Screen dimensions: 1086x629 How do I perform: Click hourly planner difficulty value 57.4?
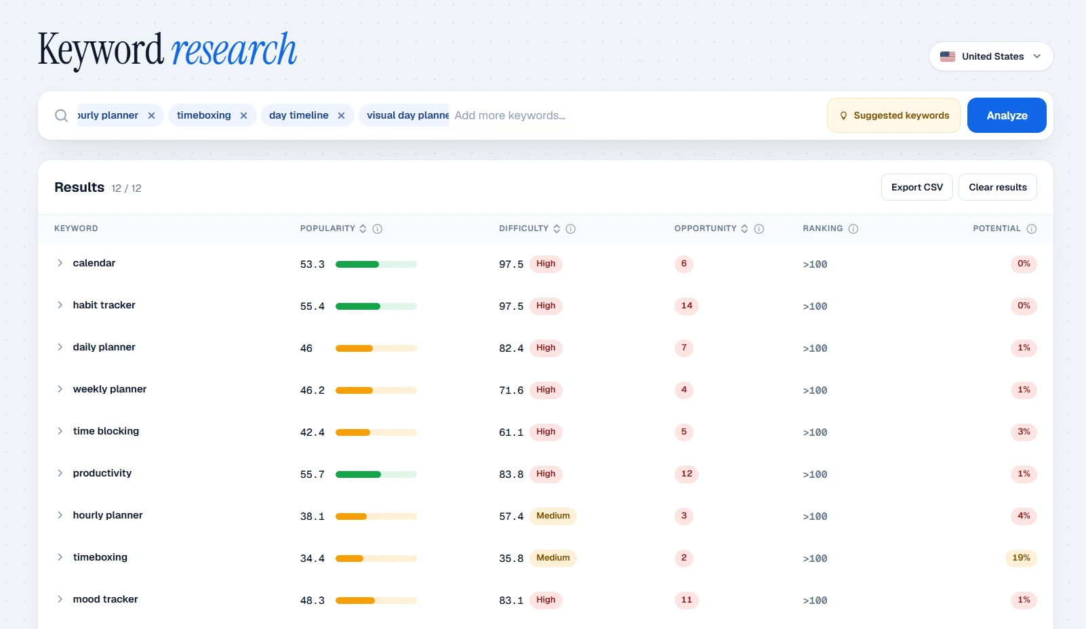click(x=511, y=516)
